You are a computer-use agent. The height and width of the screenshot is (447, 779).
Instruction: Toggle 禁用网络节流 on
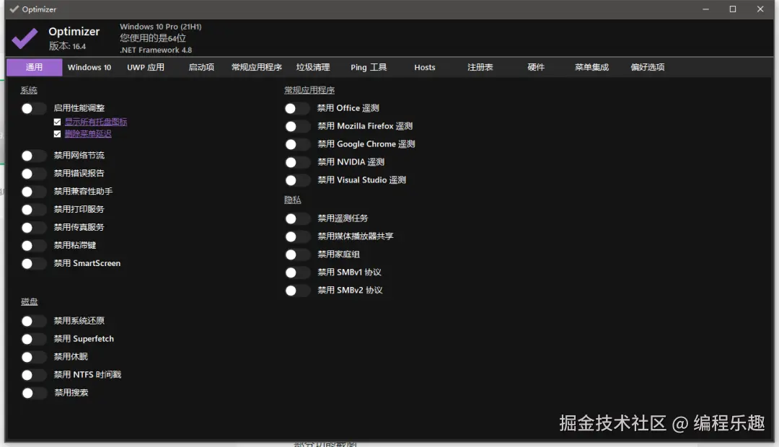coord(32,155)
